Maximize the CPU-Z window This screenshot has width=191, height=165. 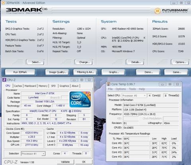(x=82, y=80)
